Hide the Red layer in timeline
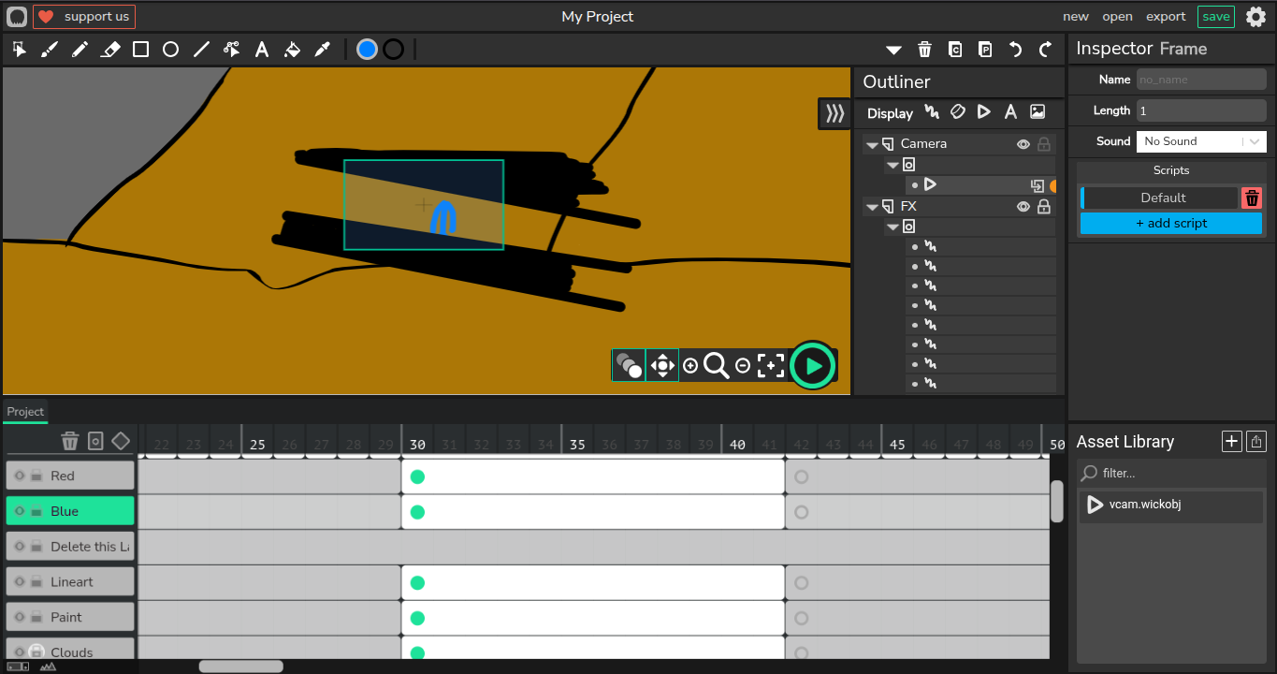This screenshot has height=674, width=1277. click(20, 476)
